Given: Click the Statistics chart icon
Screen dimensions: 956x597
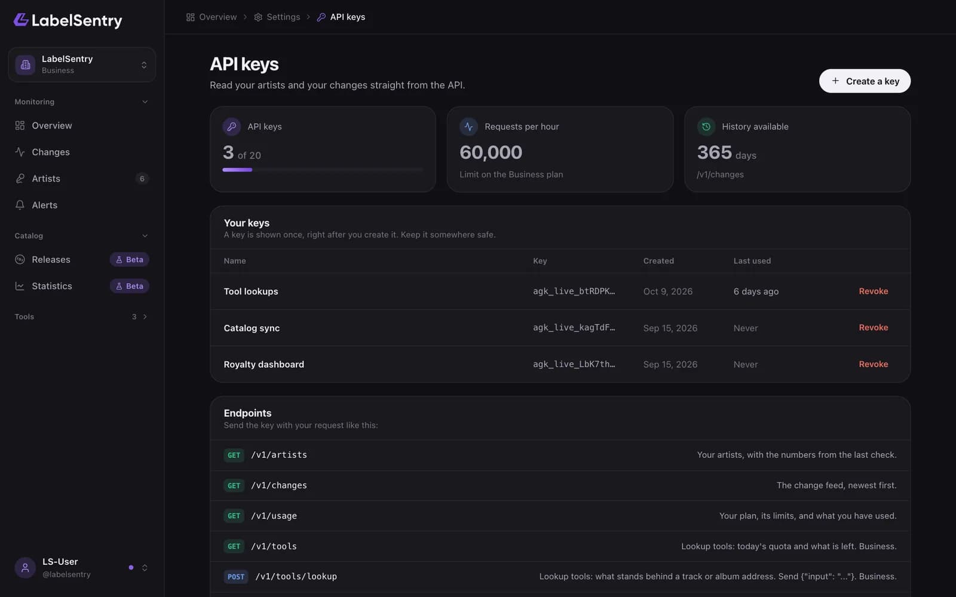Looking at the screenshot, I should coord(20,286).
